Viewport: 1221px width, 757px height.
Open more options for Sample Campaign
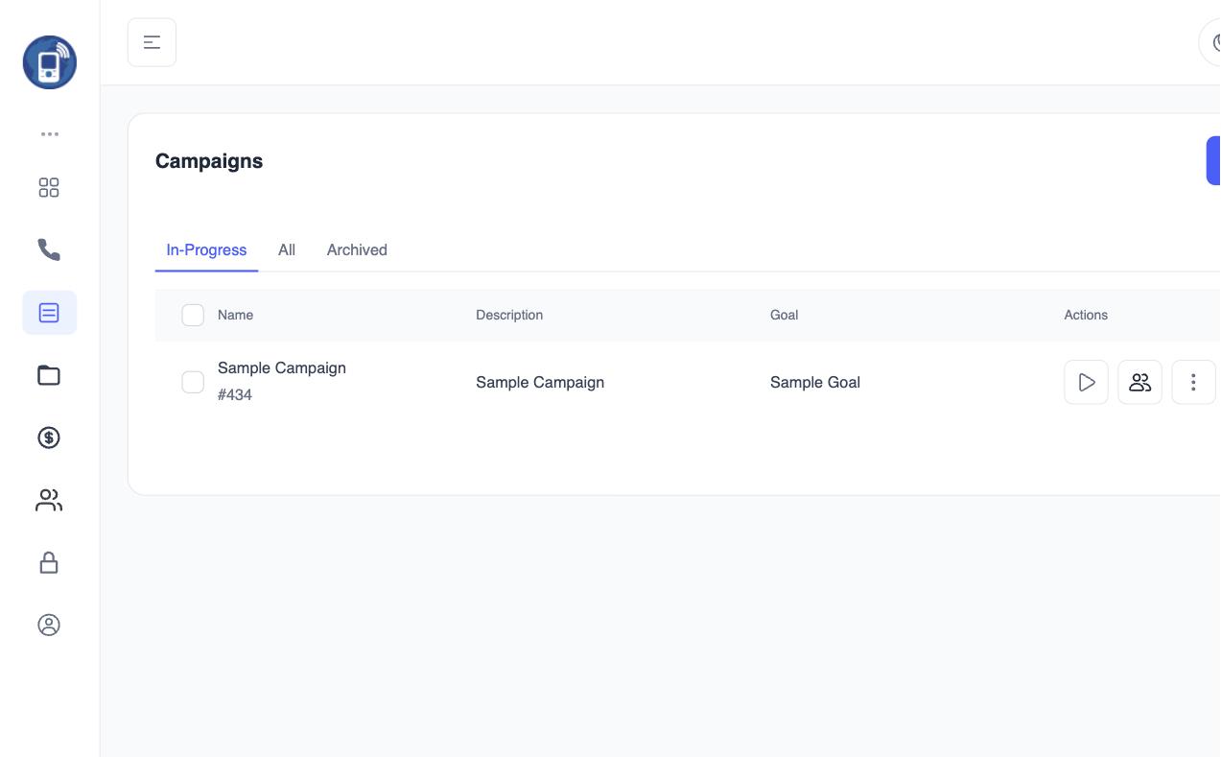click(x=1193, y=382)
